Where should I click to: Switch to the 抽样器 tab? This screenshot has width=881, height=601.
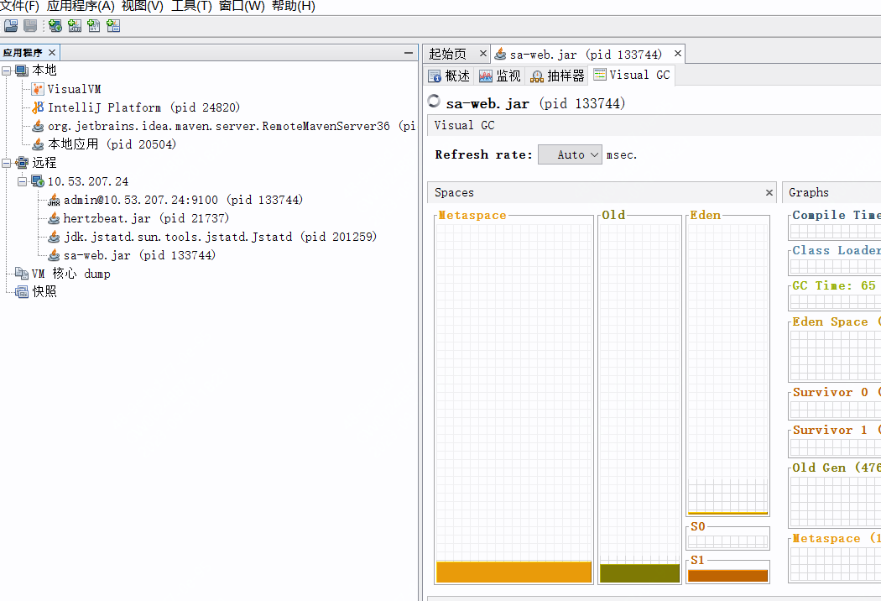pos(558,75)
